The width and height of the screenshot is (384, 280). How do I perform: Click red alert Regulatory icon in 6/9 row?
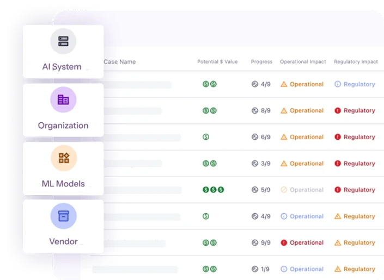[338, 137]
